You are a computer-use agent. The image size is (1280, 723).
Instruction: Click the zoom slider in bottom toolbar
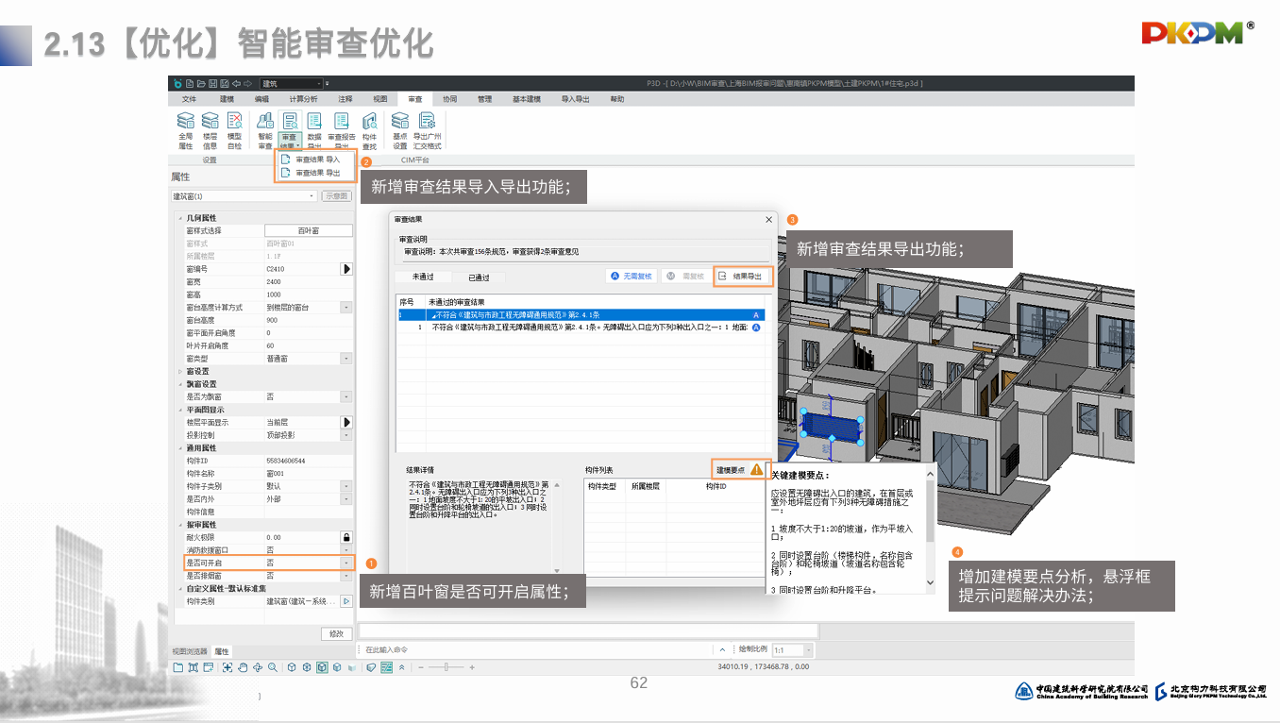[x=446, y=667]
